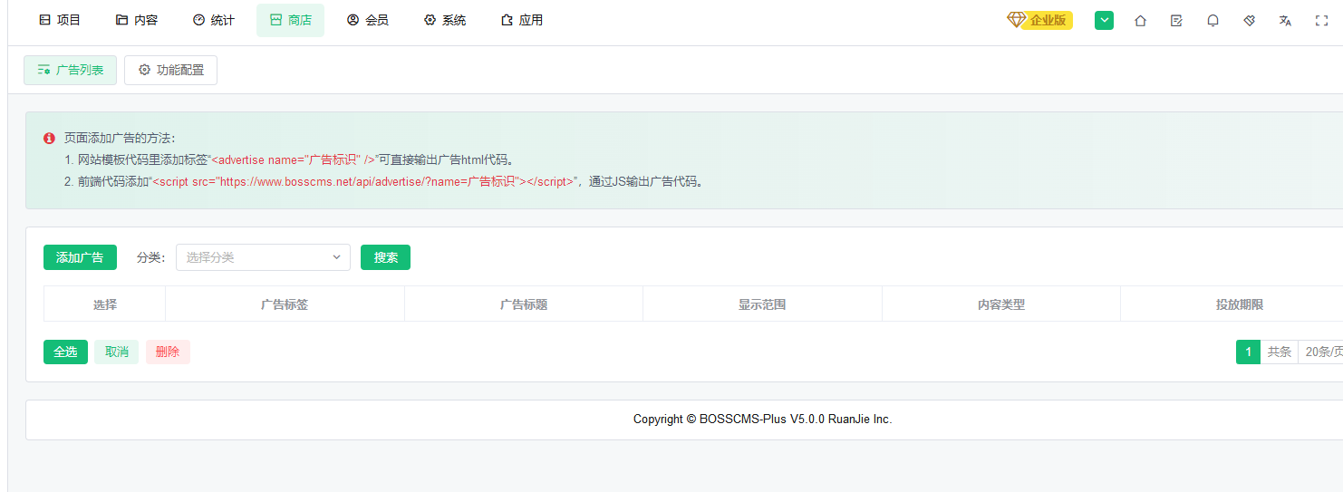Switch to 功能配置 tab

point(170,70)
